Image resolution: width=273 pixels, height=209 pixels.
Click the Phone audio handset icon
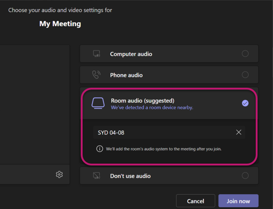pyautogui.click(x=96, y=75)
